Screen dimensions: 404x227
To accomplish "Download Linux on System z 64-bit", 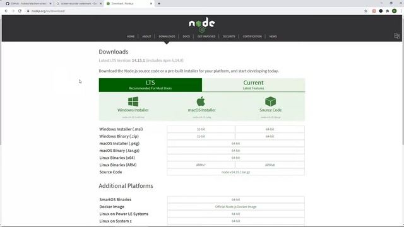I will (235, 221).
